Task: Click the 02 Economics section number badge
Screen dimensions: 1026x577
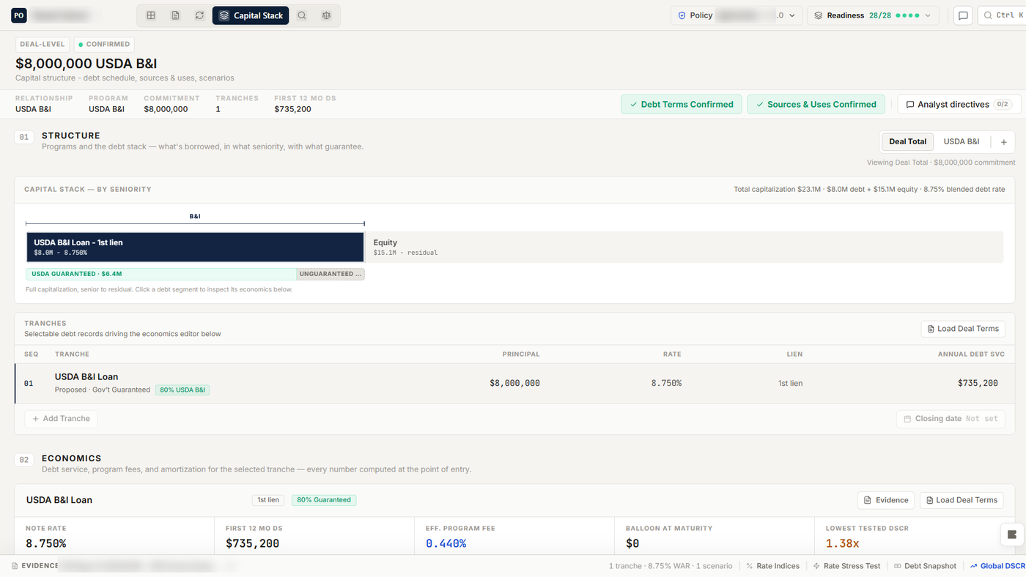Action: (24, 460)
